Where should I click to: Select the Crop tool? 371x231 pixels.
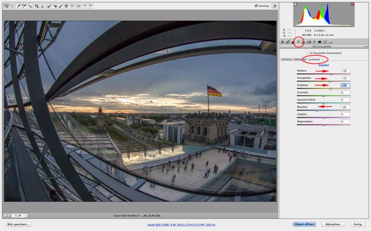pos(37,6)
